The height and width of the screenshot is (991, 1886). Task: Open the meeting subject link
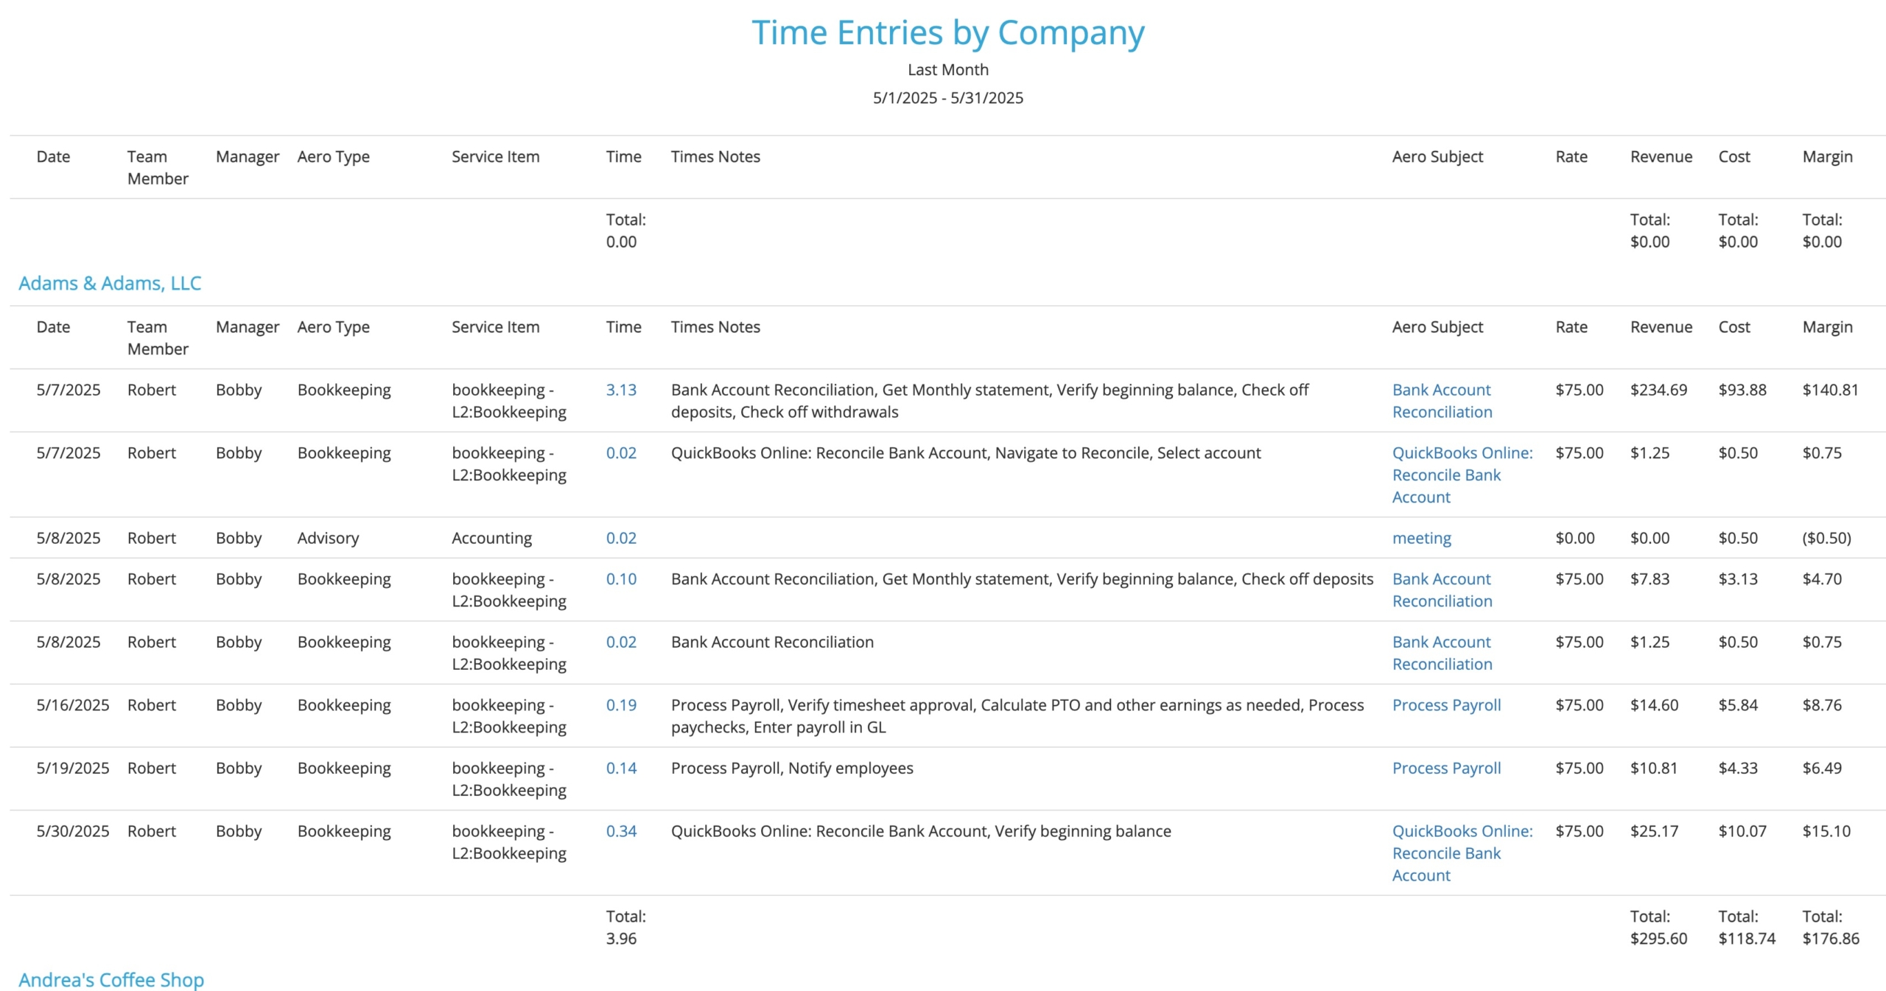click(1421, 538)
